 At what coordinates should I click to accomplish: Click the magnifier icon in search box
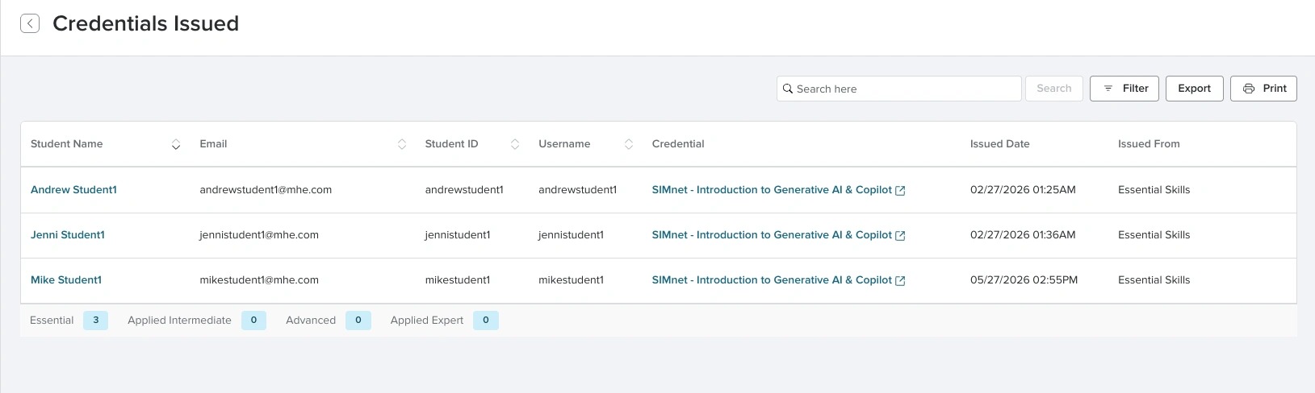coord(788,89)
